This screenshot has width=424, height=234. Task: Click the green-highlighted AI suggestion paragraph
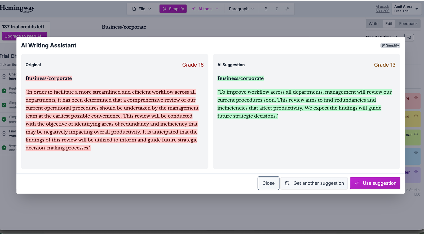pos(304,104)
